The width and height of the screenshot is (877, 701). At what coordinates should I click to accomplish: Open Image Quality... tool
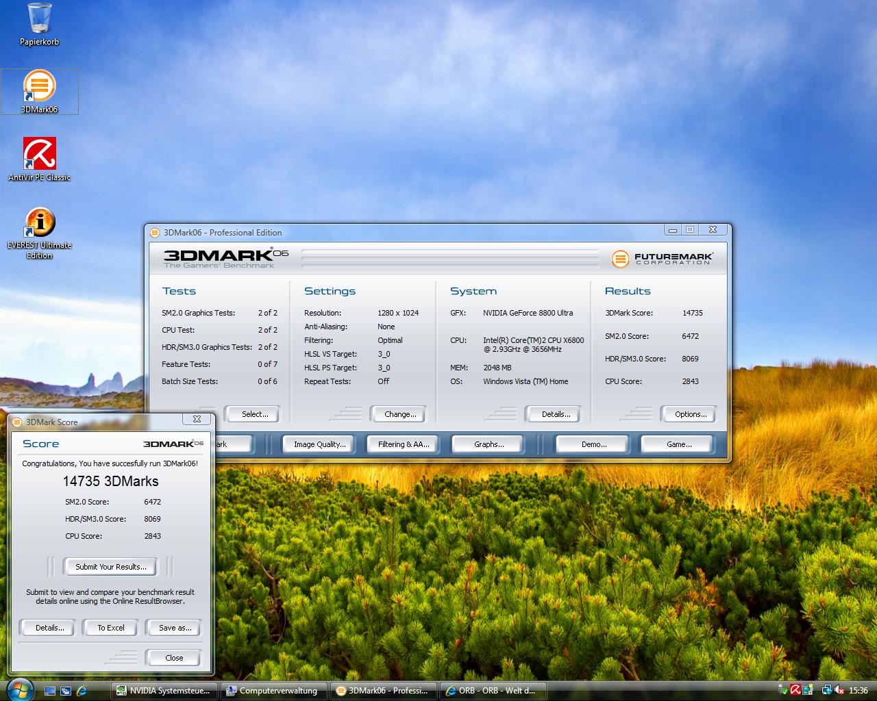pos(319,444)
